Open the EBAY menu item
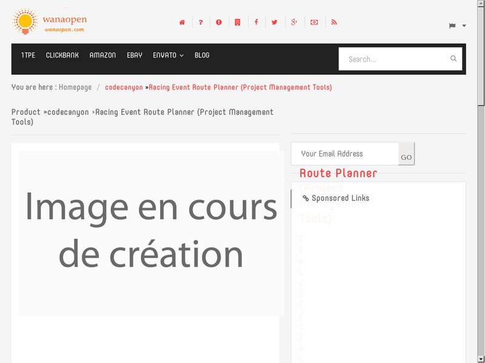Image resolution: width=485 pixels, height=363 pixels. (135, 55)
